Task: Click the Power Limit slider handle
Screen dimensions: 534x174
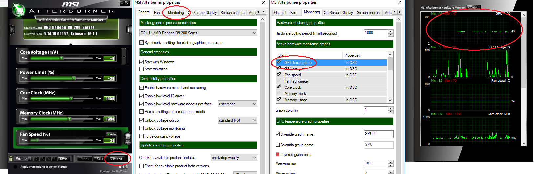Action: tap(74, 78)
